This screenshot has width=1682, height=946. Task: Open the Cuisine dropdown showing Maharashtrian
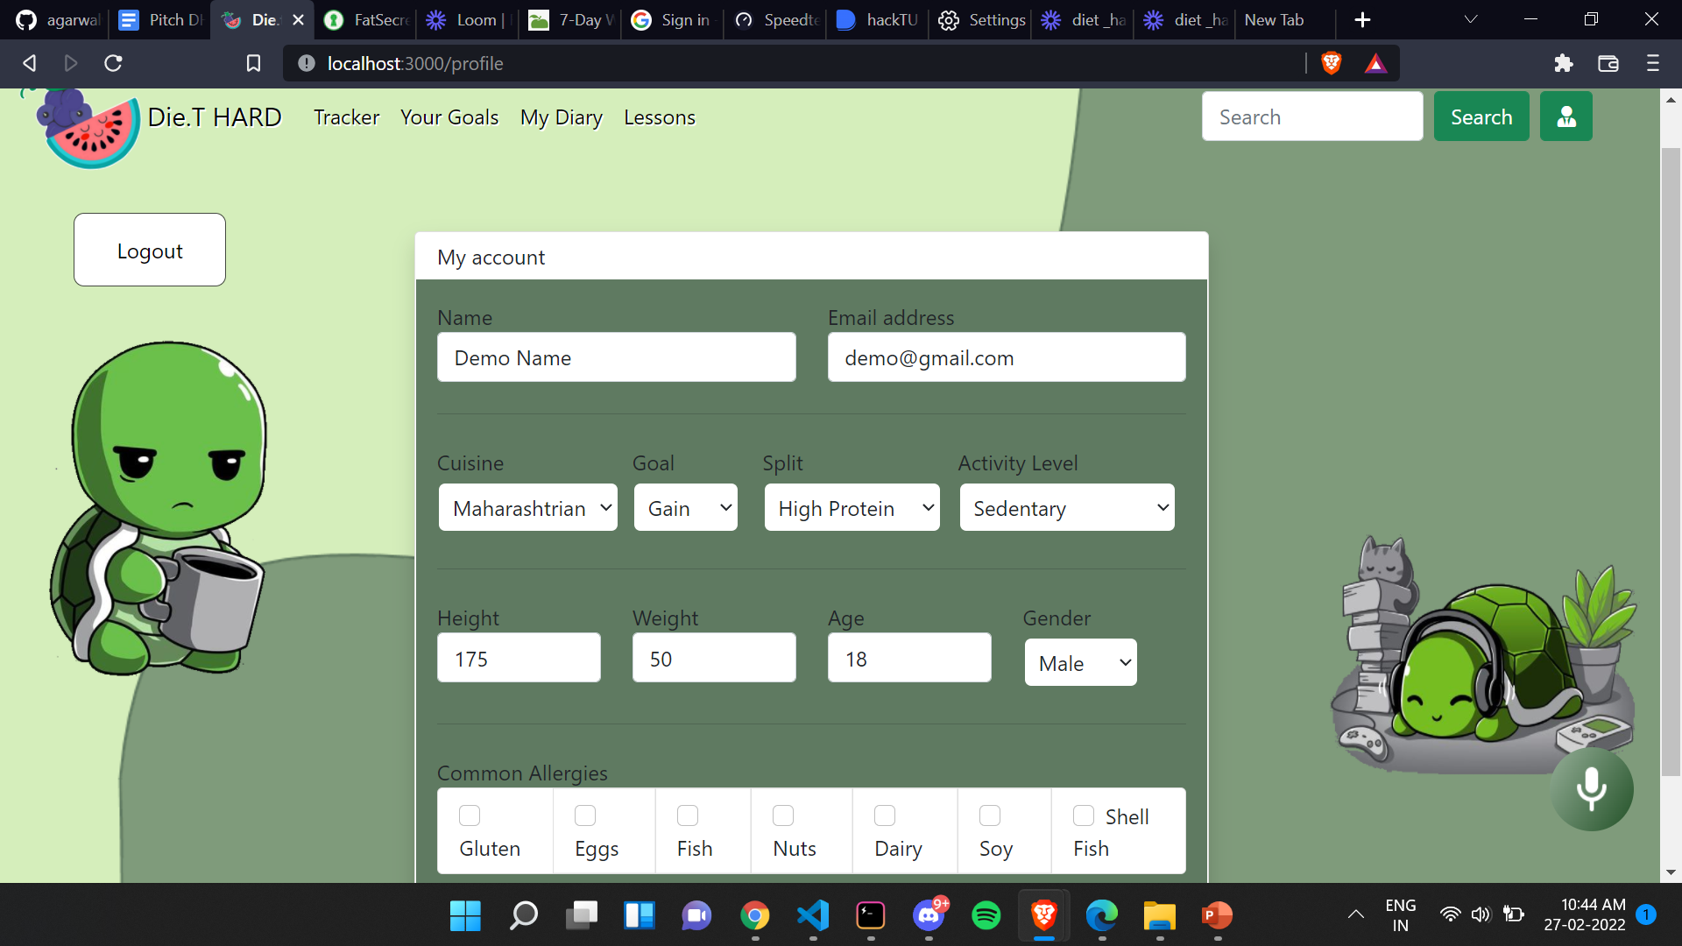[528, 508]
